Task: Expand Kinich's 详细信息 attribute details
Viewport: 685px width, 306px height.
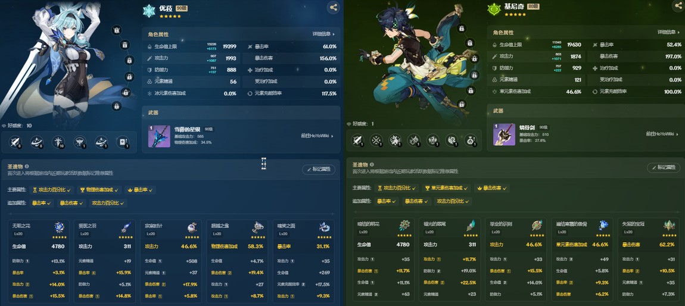Action: tap(669, 32)
